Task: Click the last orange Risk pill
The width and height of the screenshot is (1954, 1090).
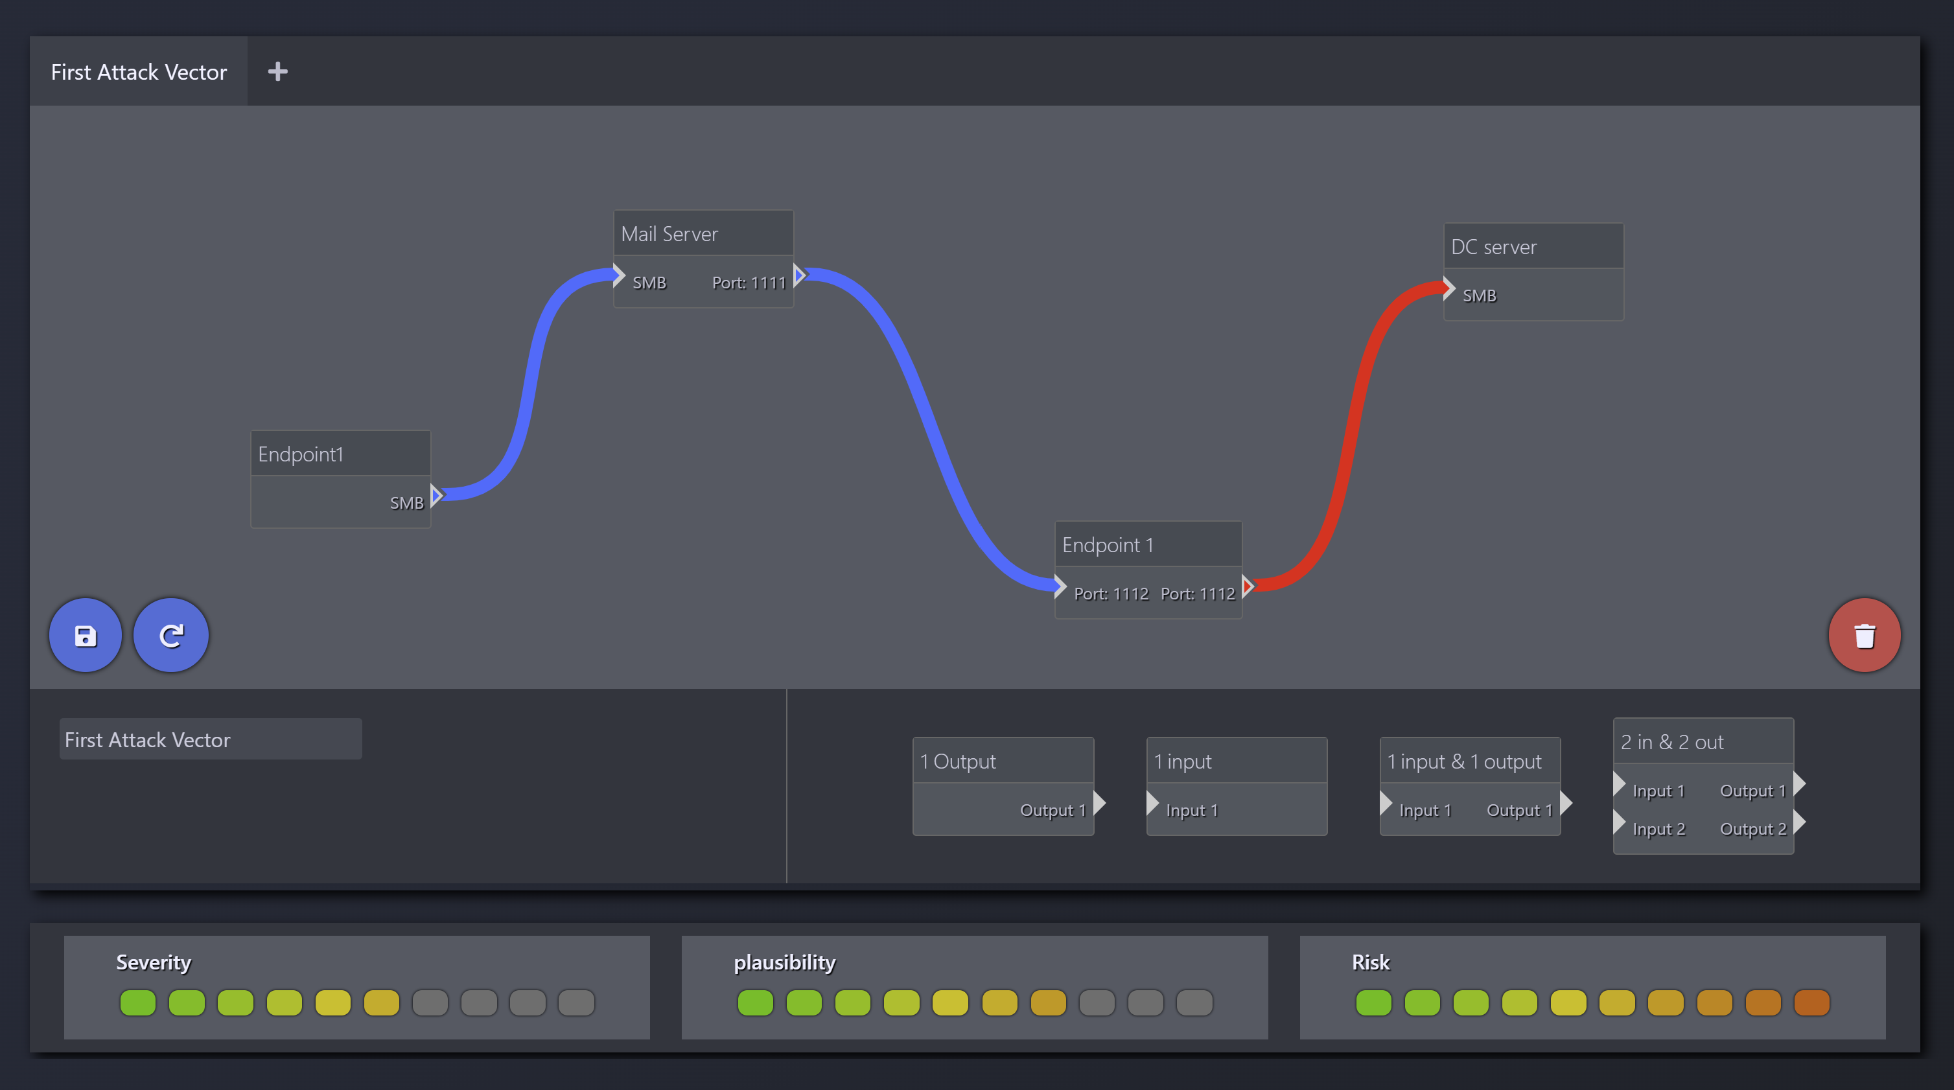Action: (x=1811, y=1003)
